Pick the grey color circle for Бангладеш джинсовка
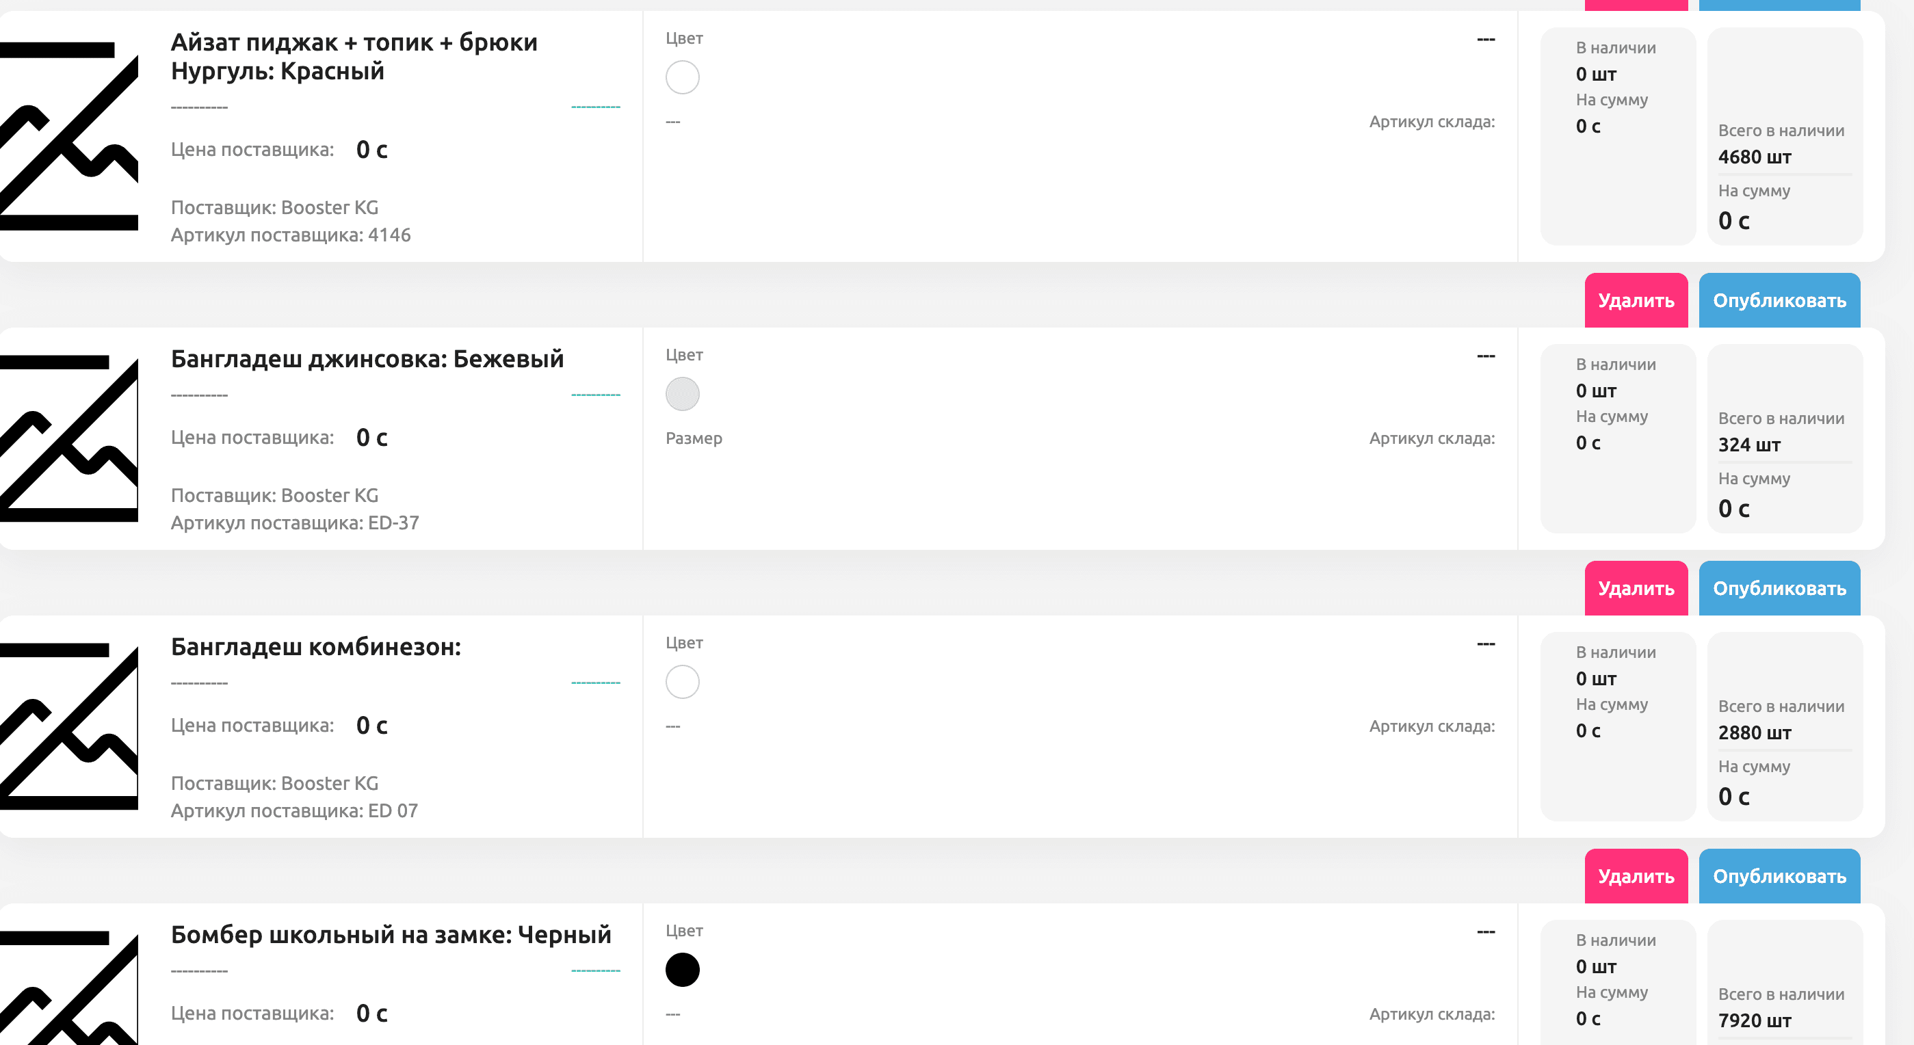1914x1045 pixels. point(682,394)
